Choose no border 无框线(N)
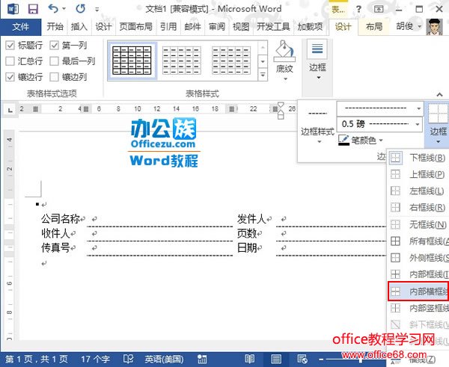The height and width of the screenshot is (367, 449). point(418,224)
